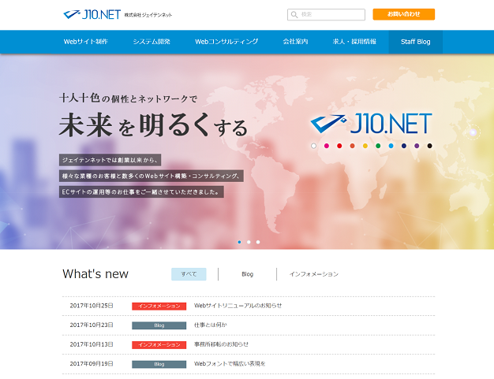Click the navy color dot under banner logo
Screen dimensions: 494x379
404,146
